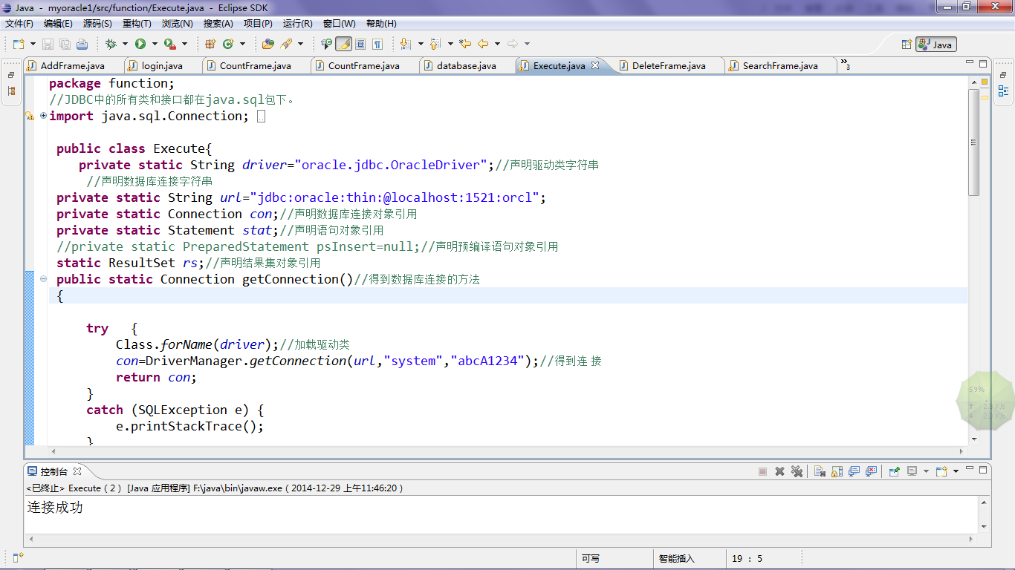Switch to the database.java tab
1015x570 pixels.
pos(466,66)
